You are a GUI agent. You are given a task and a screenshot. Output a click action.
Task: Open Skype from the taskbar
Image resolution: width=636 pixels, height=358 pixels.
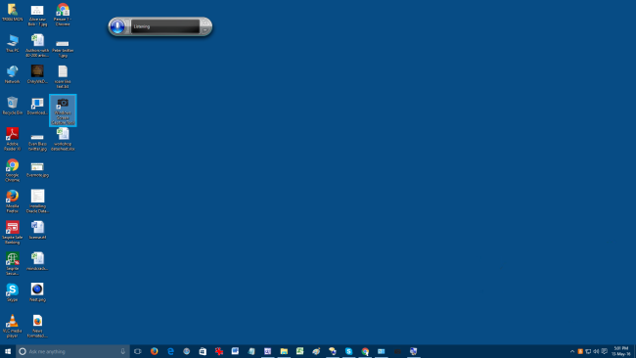click(x=349, y=351)
